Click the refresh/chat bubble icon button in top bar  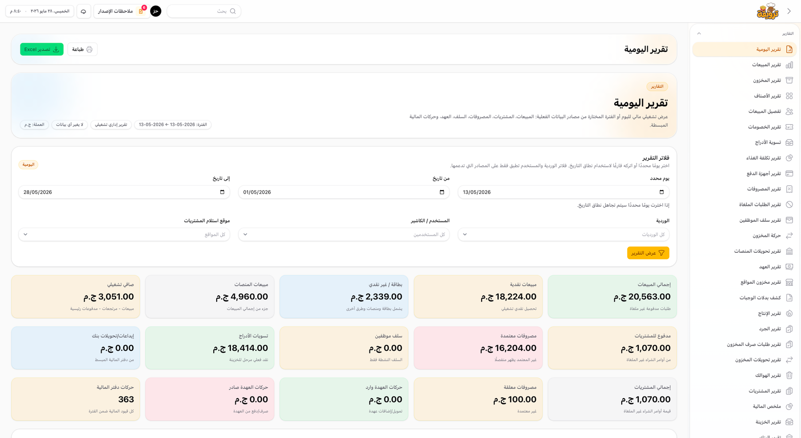(x=84, y=11)
